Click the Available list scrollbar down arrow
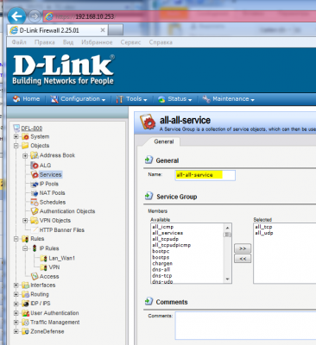 pyautogui.click(x=228, y=279)
